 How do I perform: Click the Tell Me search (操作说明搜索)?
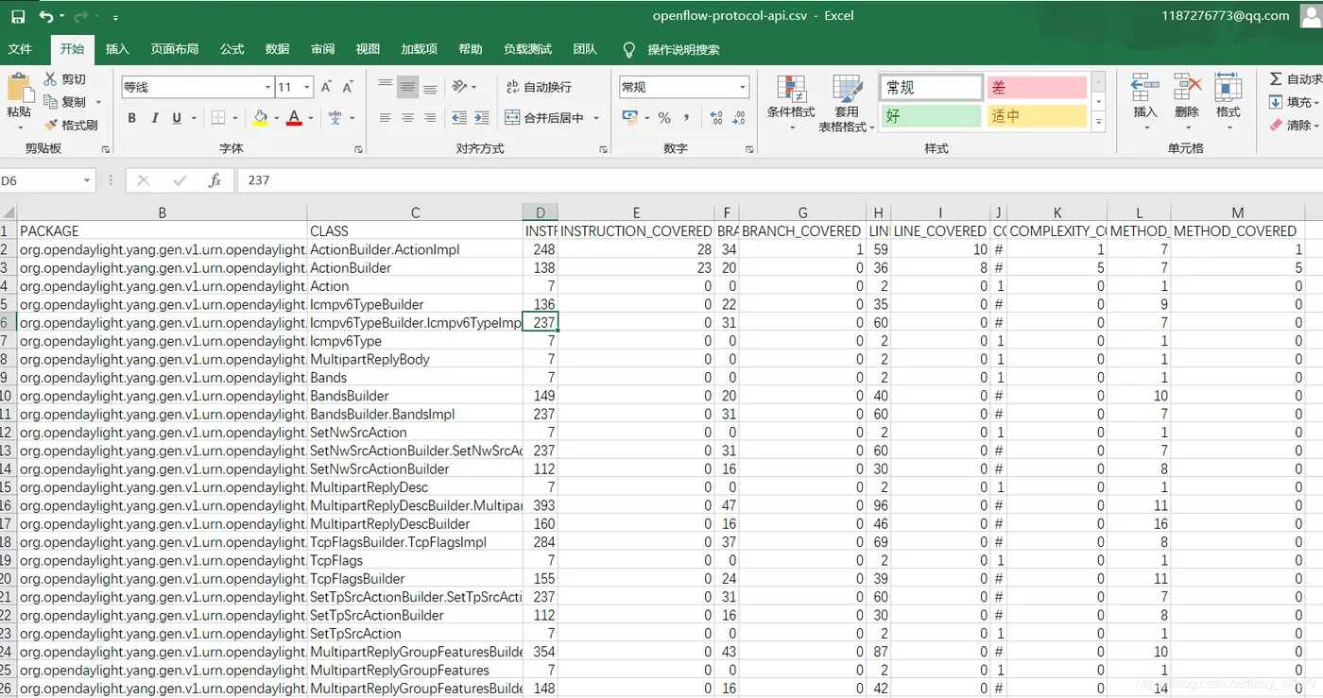click(672, 49)
